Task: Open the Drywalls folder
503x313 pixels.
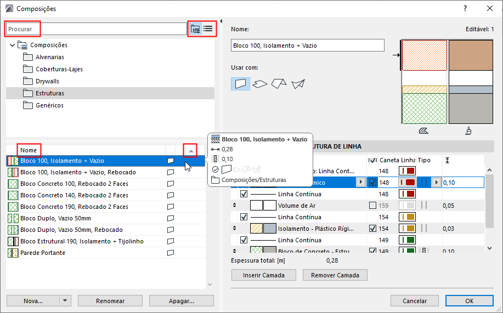Action: pos(47,81)
